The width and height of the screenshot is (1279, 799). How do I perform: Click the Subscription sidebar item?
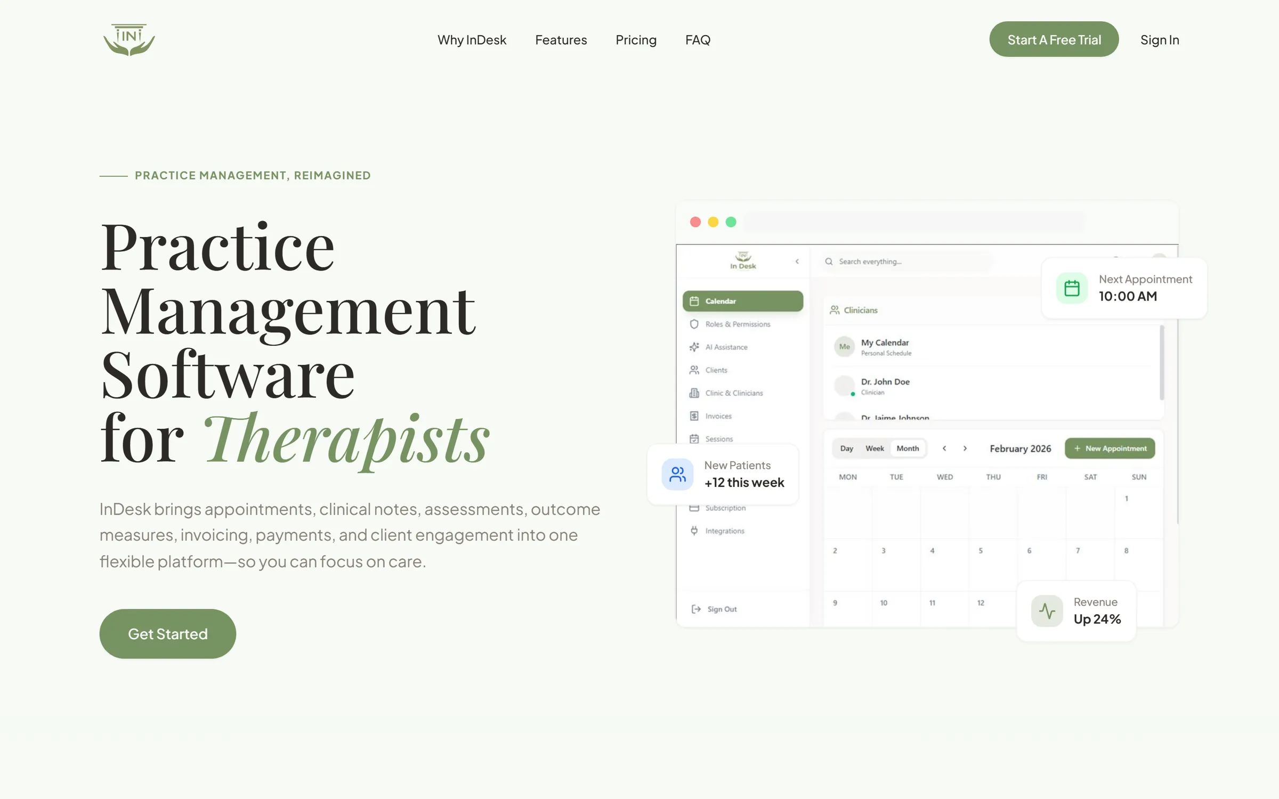725,508
